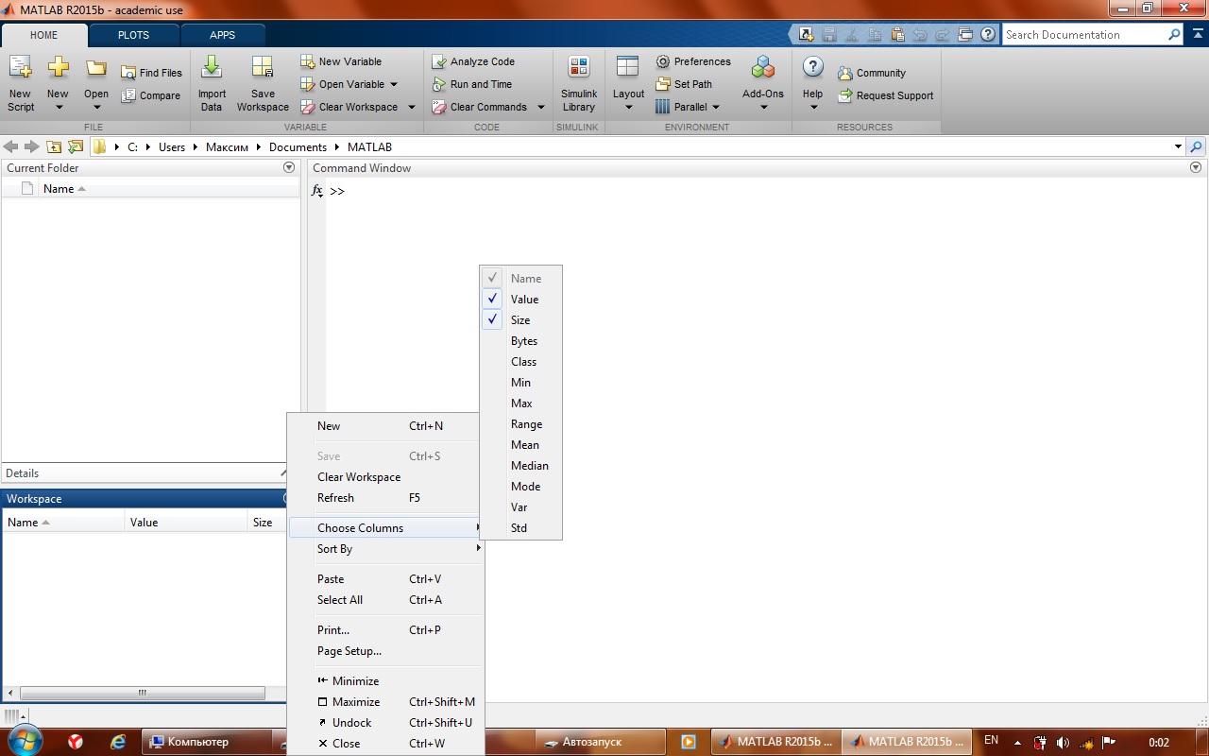Click the Set Path button
The height and width of the screenshot is (756, 1209).
pos(684,84)
